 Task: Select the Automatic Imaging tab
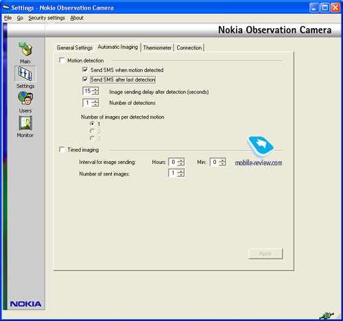point(118,47)
